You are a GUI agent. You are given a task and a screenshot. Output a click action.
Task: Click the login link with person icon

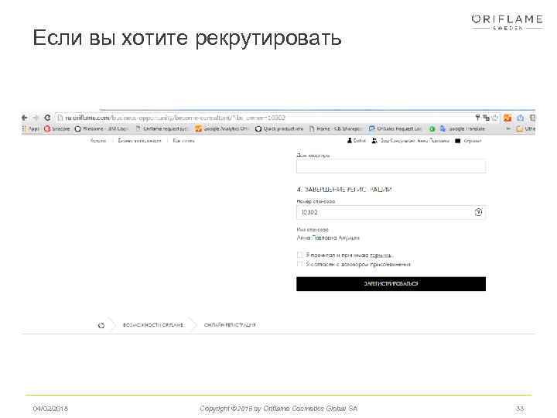[x=357, y=141]
